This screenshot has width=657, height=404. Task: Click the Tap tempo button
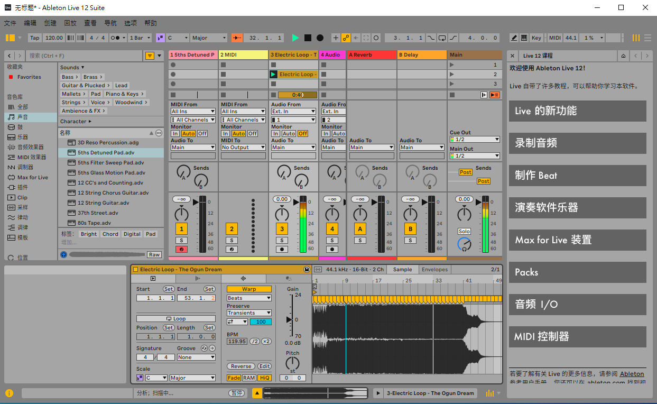(34, 38)
